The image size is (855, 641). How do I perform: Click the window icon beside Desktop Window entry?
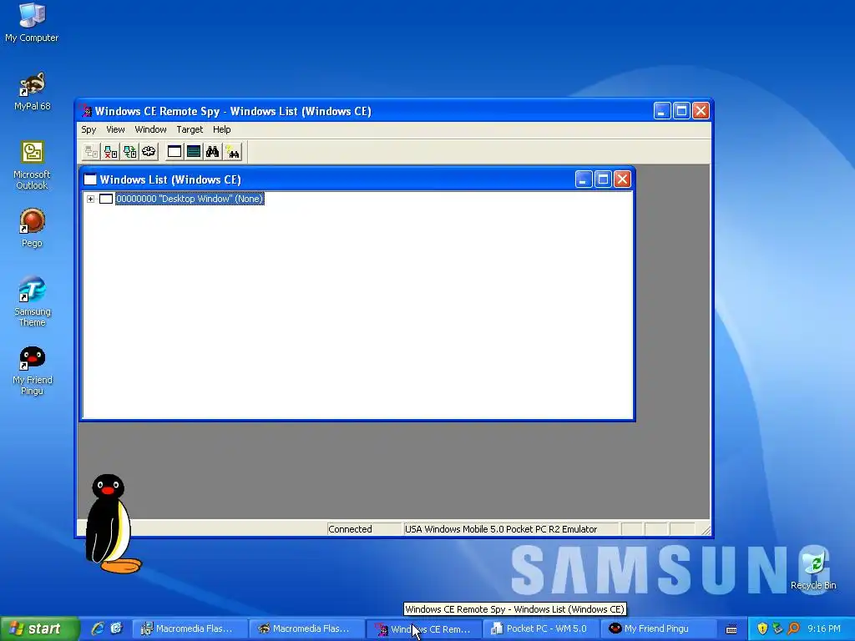tap(106, 199)
